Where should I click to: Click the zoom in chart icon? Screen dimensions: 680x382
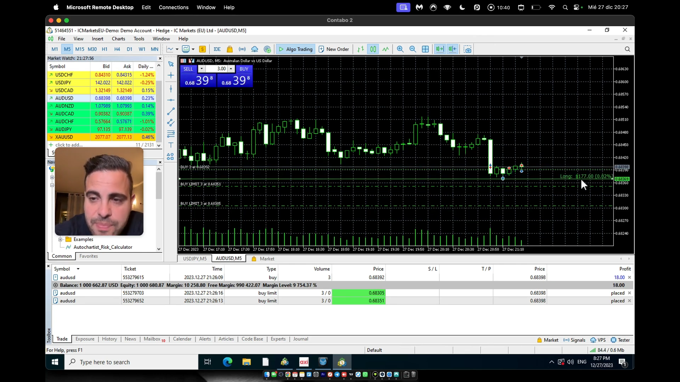400,49
